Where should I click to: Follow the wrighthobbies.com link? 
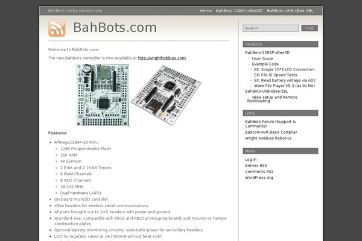click(162, 58)
